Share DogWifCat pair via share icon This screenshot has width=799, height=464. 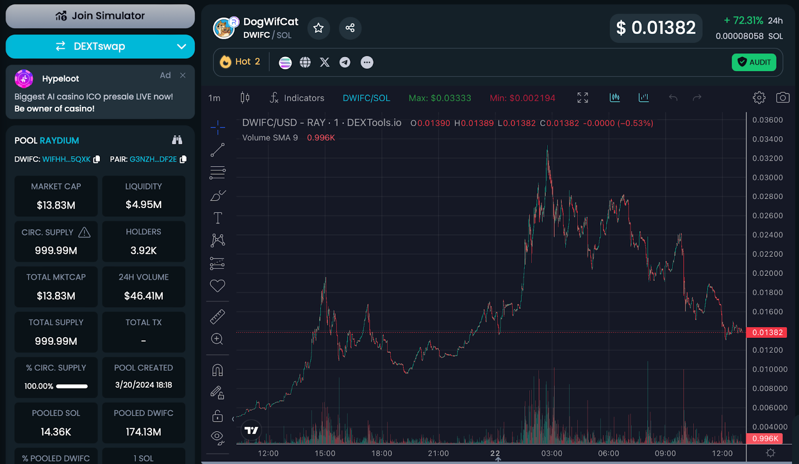(x=350, y=28)
